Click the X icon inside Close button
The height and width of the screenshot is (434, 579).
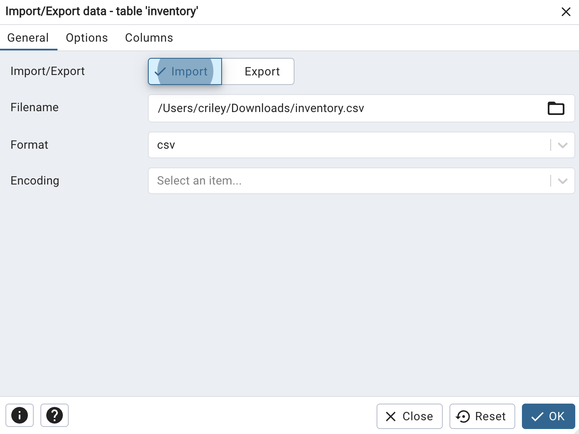tap(390, 416)
